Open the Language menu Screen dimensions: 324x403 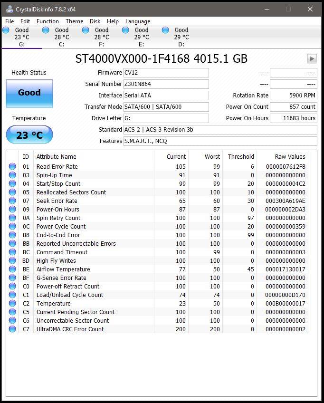pos(138,21)
